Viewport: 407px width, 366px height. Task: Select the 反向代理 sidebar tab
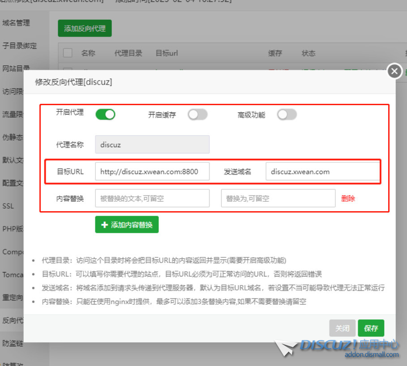click(13, 320)
